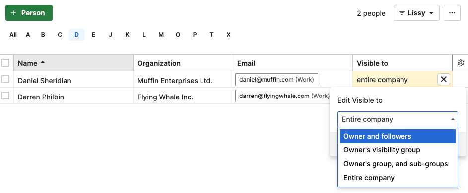
Task: Collapse the Entire company select box
Action: pos(398,119)
